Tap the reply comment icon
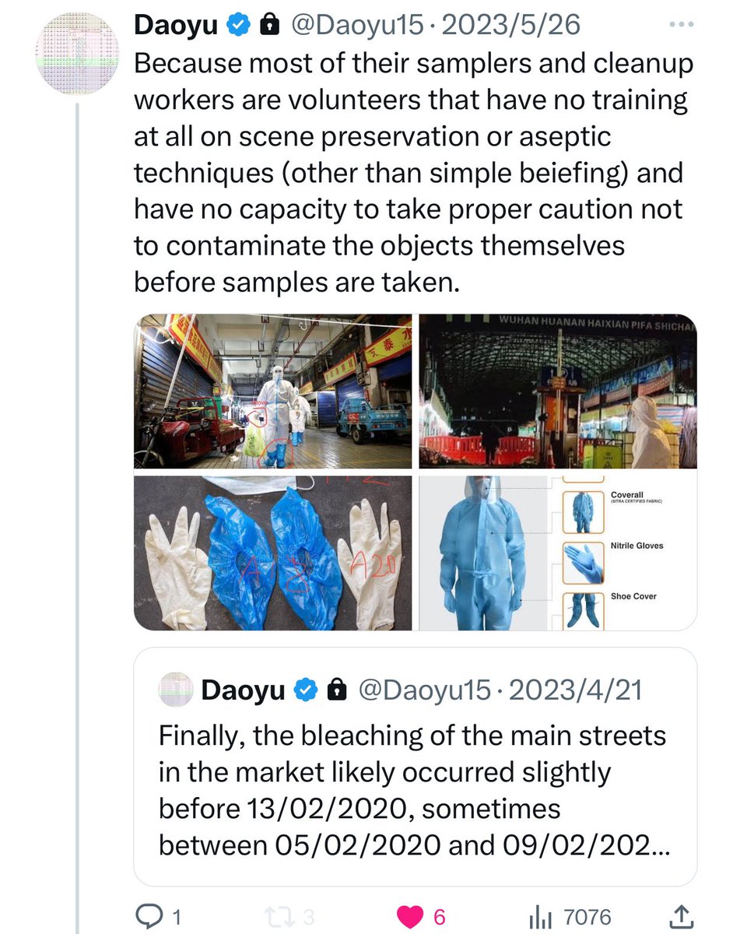 [x=149, y=918]
